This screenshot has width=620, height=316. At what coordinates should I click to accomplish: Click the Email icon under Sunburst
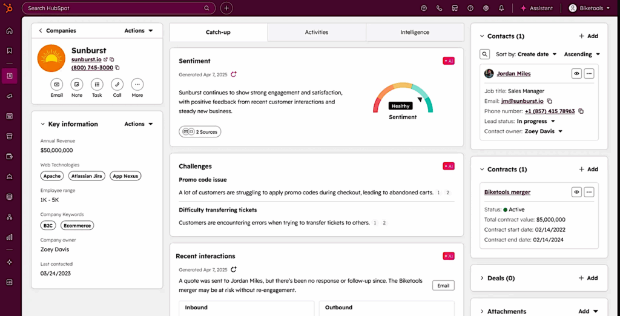click(x=56, y=84)
